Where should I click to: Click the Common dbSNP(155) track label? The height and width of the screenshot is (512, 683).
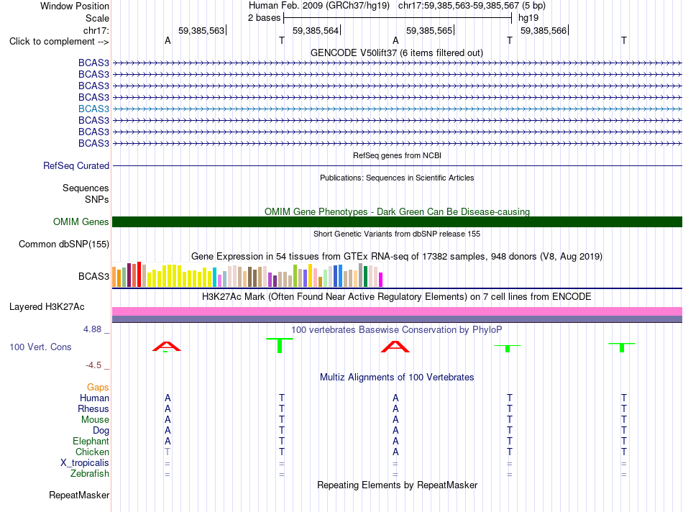[x=63, y=244]
